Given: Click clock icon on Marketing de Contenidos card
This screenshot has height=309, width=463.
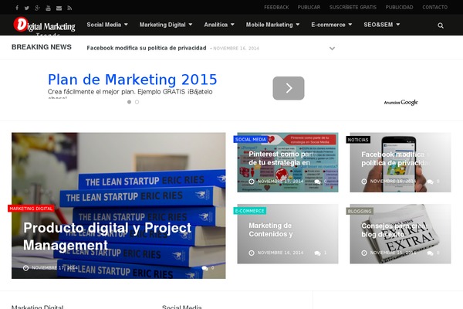Looking at the screenshot, I should tap(252, 253).
